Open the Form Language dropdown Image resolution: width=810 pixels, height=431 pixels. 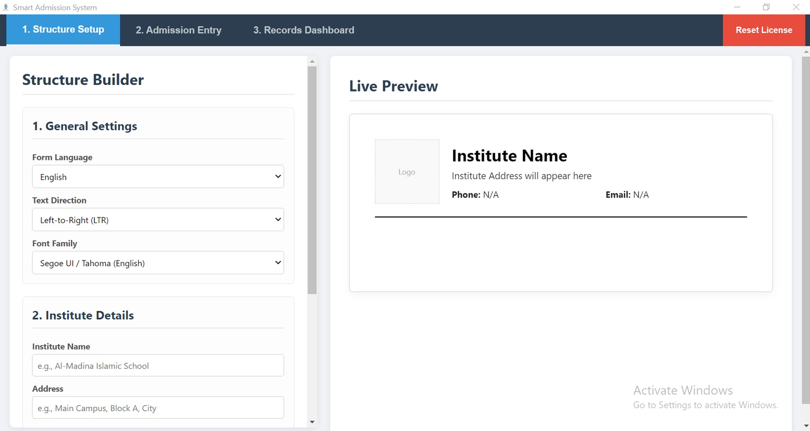[158, 177]
